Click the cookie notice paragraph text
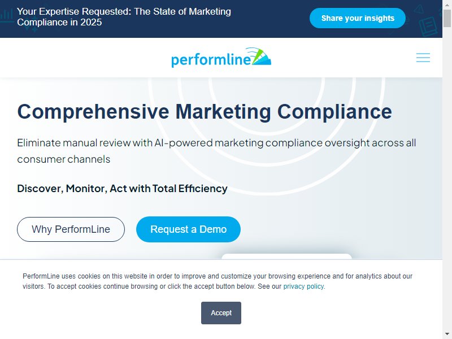Screen dimensions: 452x339 [218, 281]
